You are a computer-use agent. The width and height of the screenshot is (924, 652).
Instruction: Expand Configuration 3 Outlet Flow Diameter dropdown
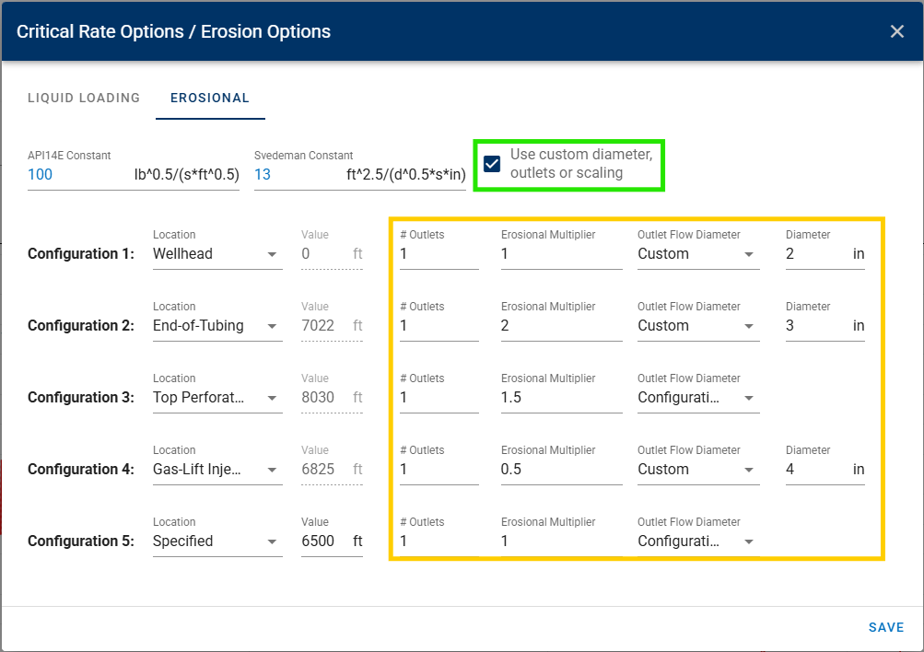[x=697, y=398]
